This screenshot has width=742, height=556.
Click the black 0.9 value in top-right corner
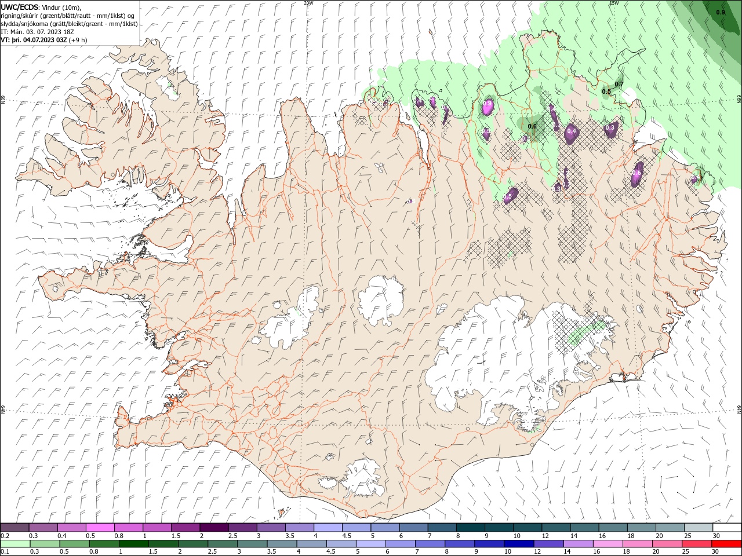pos(721,12)
